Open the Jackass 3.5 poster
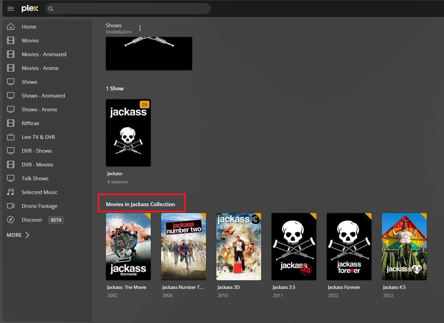Viewport: 444px width, 323px height. pyautogui.click(x=294, y=247)
